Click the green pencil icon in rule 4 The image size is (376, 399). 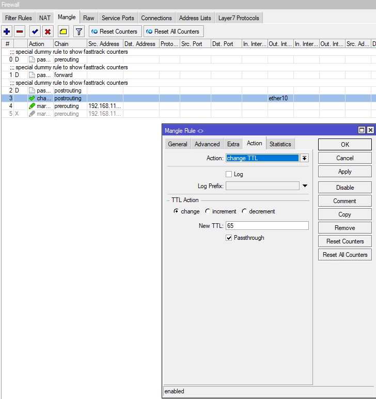click(32, 106)
